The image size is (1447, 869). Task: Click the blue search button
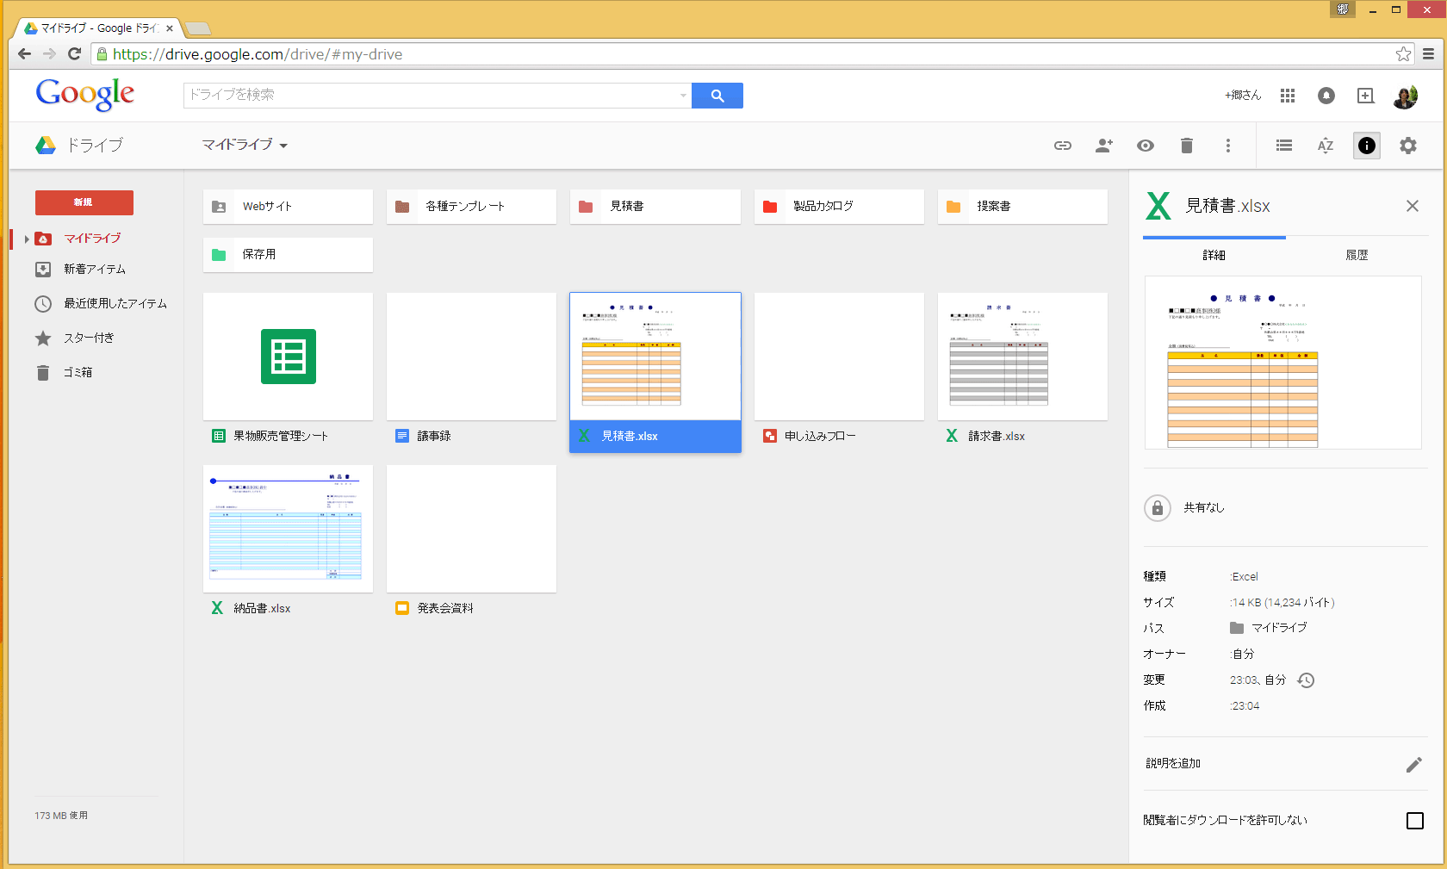717,96
